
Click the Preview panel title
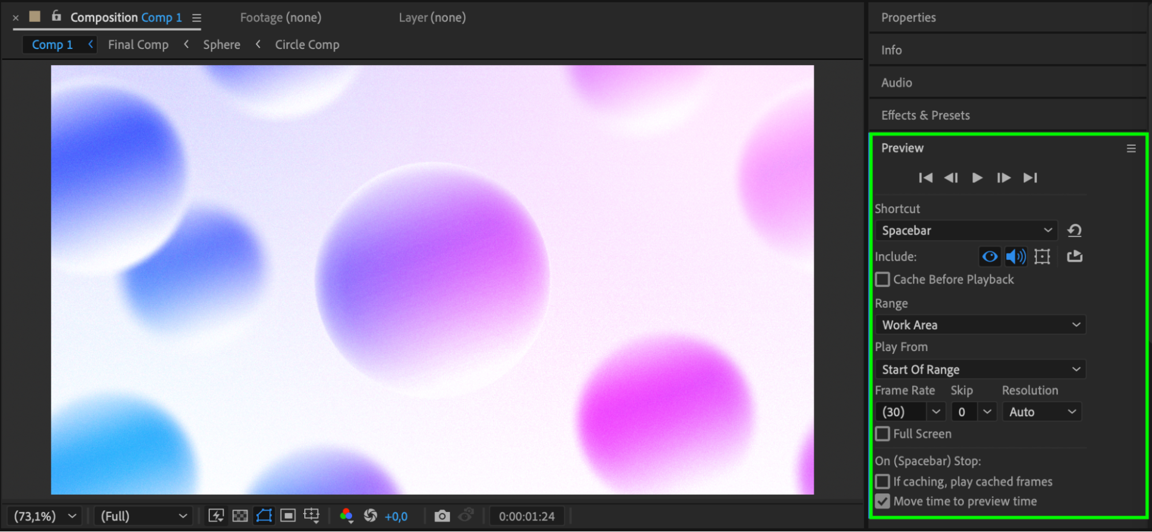coord(902,148)
